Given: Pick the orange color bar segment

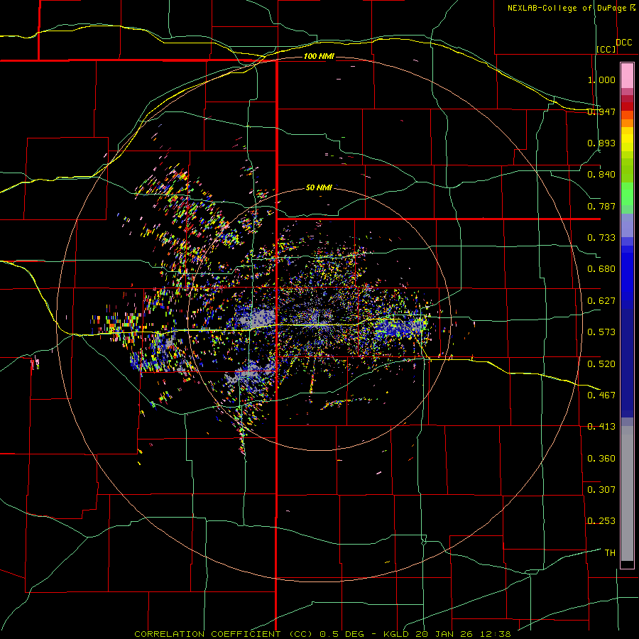Looking at the screenshot, I should pyautogui.click(x=627, y=123).
